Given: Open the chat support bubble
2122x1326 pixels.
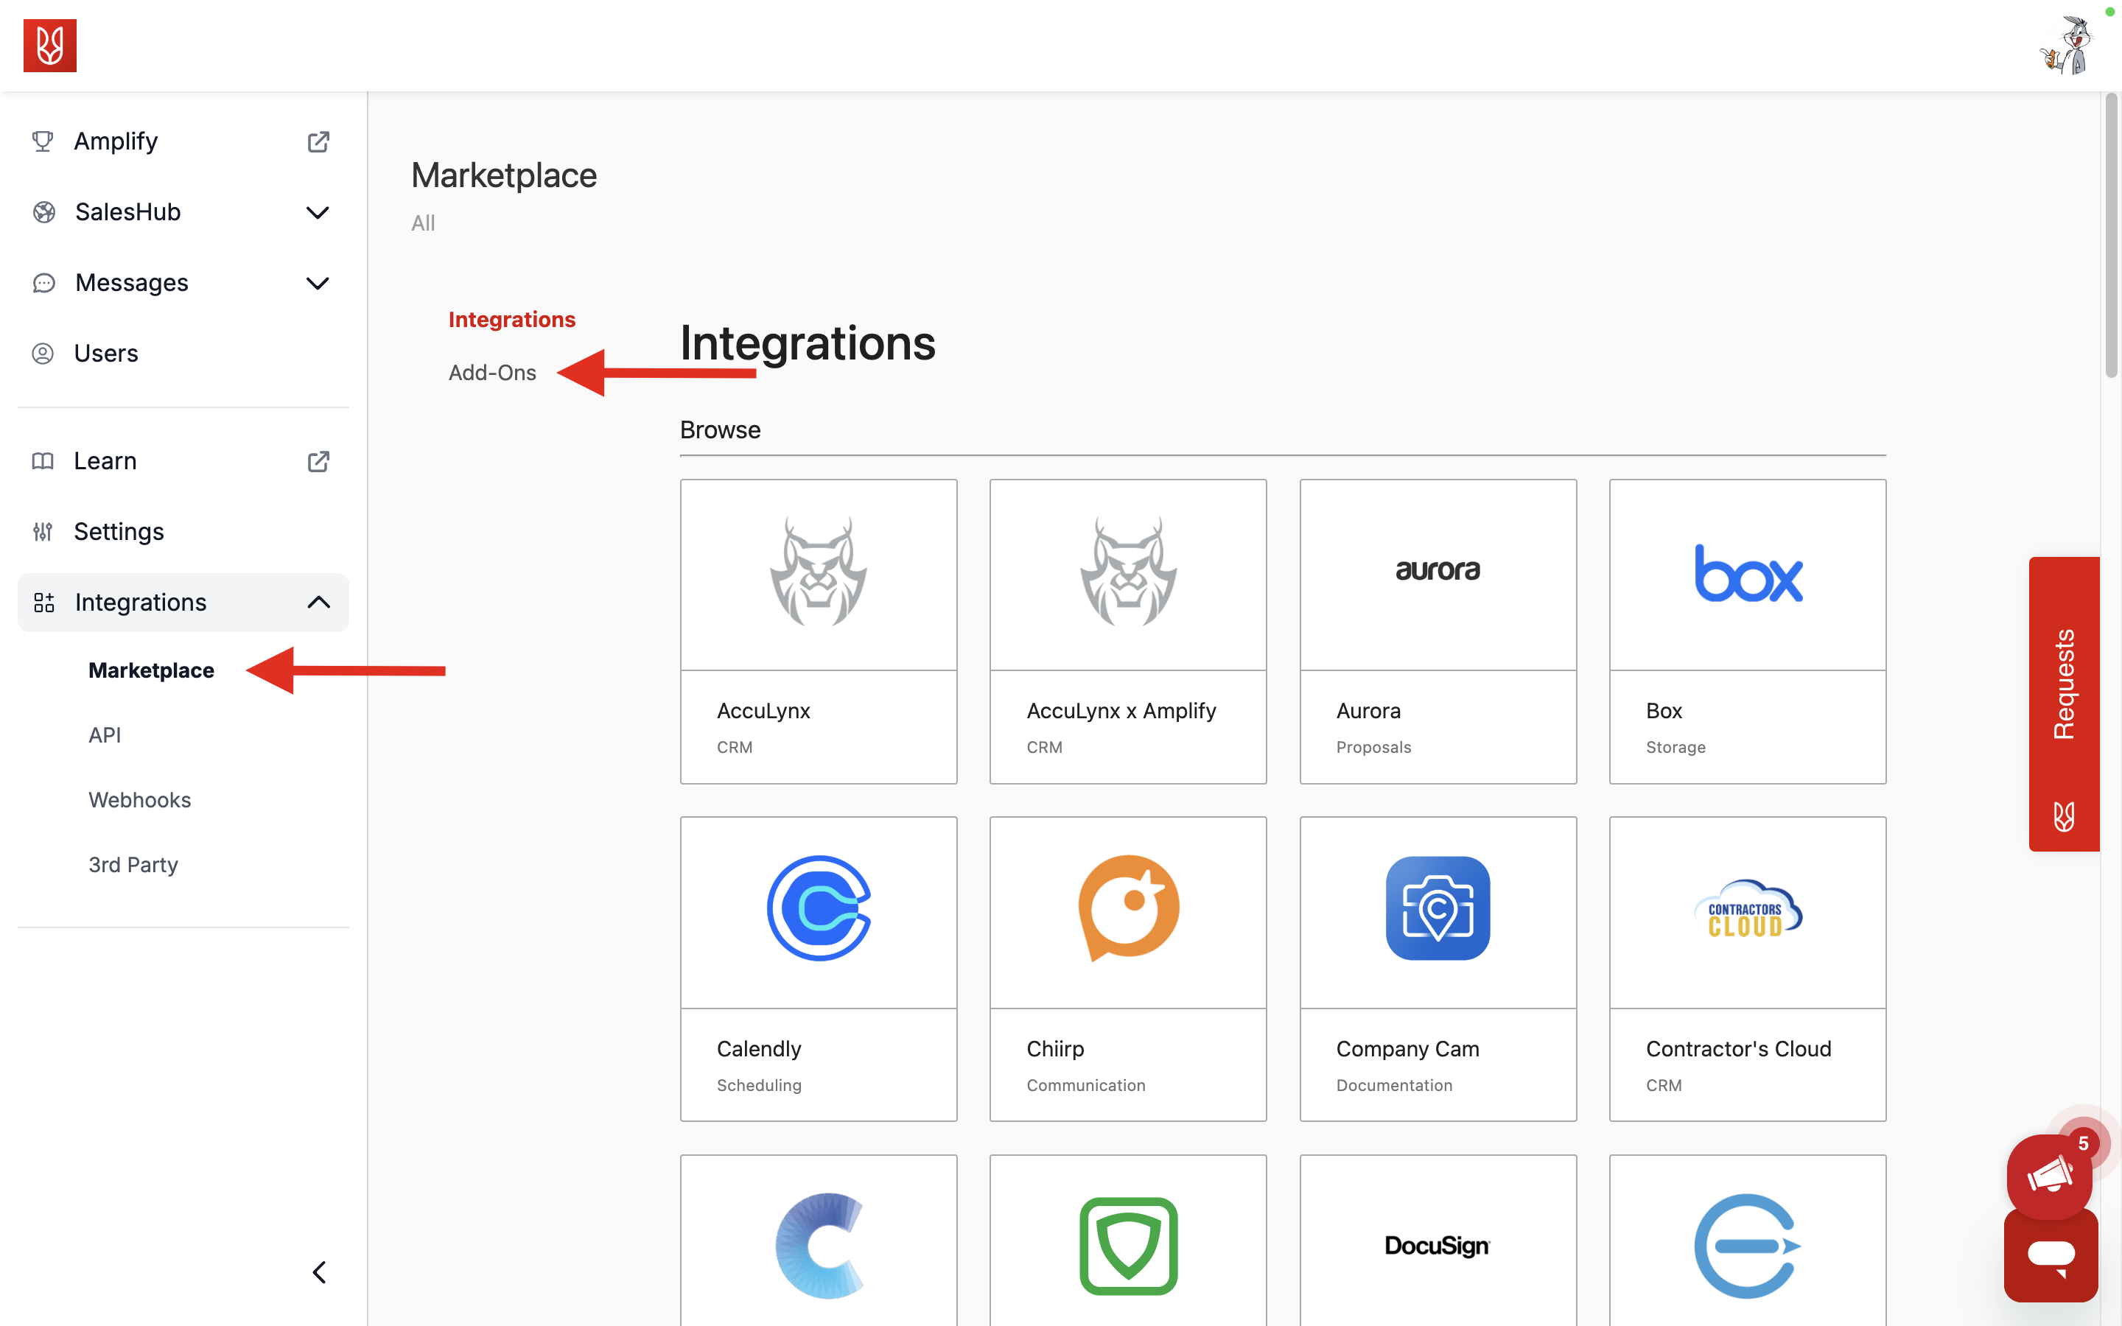Looking at the screenshot, I should [x=2051, y=1256].
